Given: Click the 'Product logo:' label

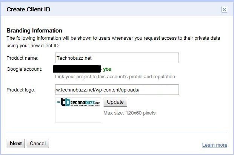Looking at the screenshot, I should point(21,90).
